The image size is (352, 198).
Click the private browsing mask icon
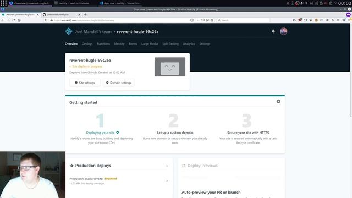coord(348,15)
